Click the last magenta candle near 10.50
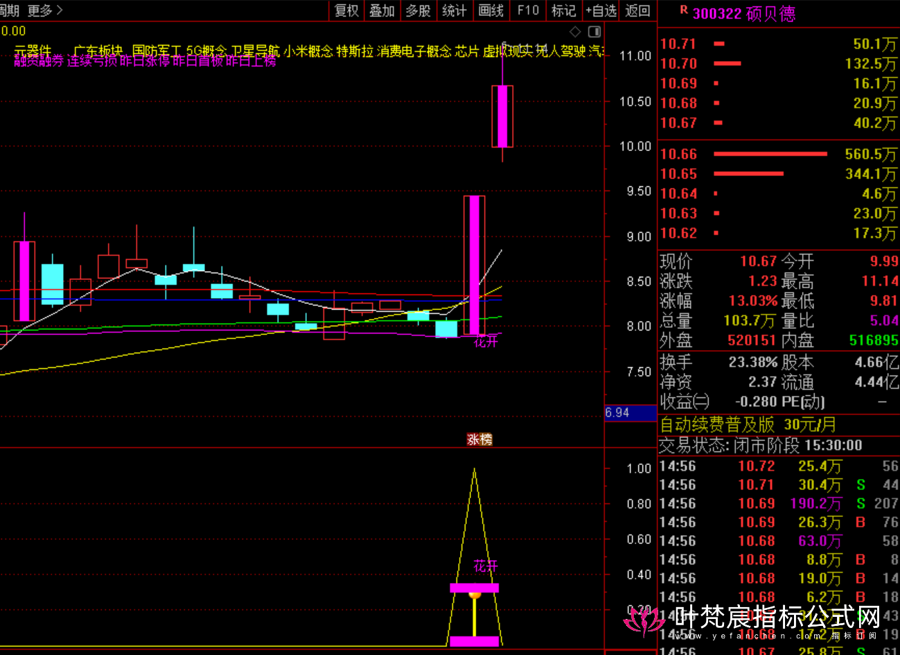 502,116
